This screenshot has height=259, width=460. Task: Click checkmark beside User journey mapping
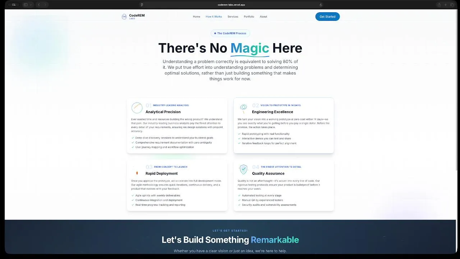click(133, 147)
